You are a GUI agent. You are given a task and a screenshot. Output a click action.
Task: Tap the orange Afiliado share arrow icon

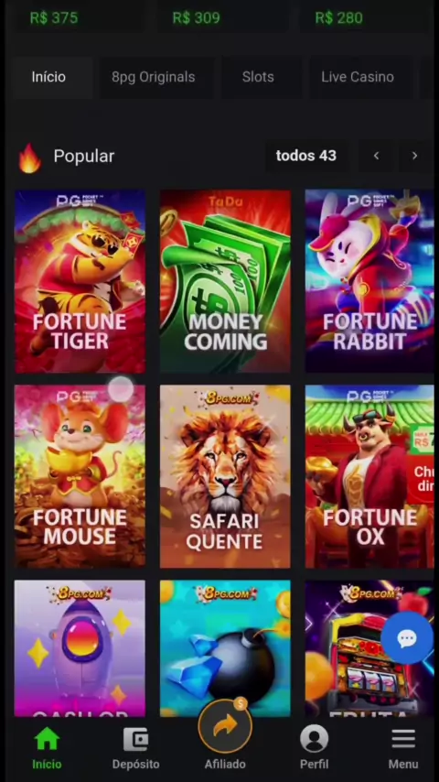click(225, 726)
